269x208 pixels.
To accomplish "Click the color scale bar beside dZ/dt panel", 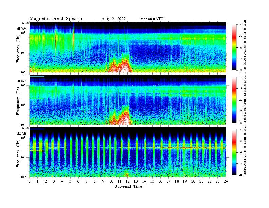I will tap(234, 152).
